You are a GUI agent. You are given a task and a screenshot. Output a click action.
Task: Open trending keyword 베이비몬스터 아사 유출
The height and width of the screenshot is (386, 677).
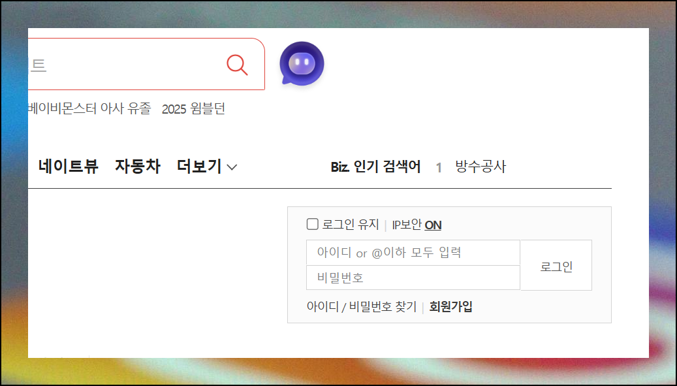click(90, 108)
